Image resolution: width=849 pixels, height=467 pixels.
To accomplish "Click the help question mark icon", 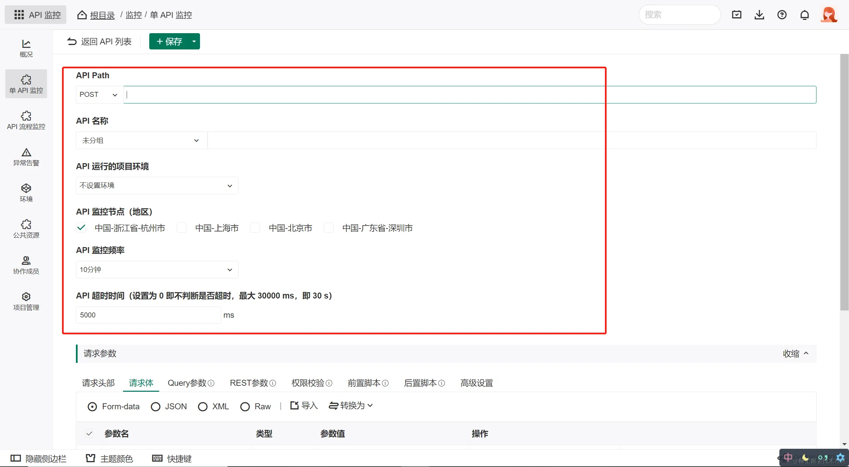I will 782,15.
